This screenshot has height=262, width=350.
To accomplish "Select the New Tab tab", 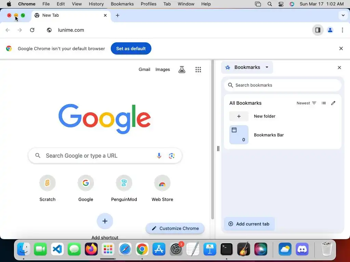I will tap(71, 15).
